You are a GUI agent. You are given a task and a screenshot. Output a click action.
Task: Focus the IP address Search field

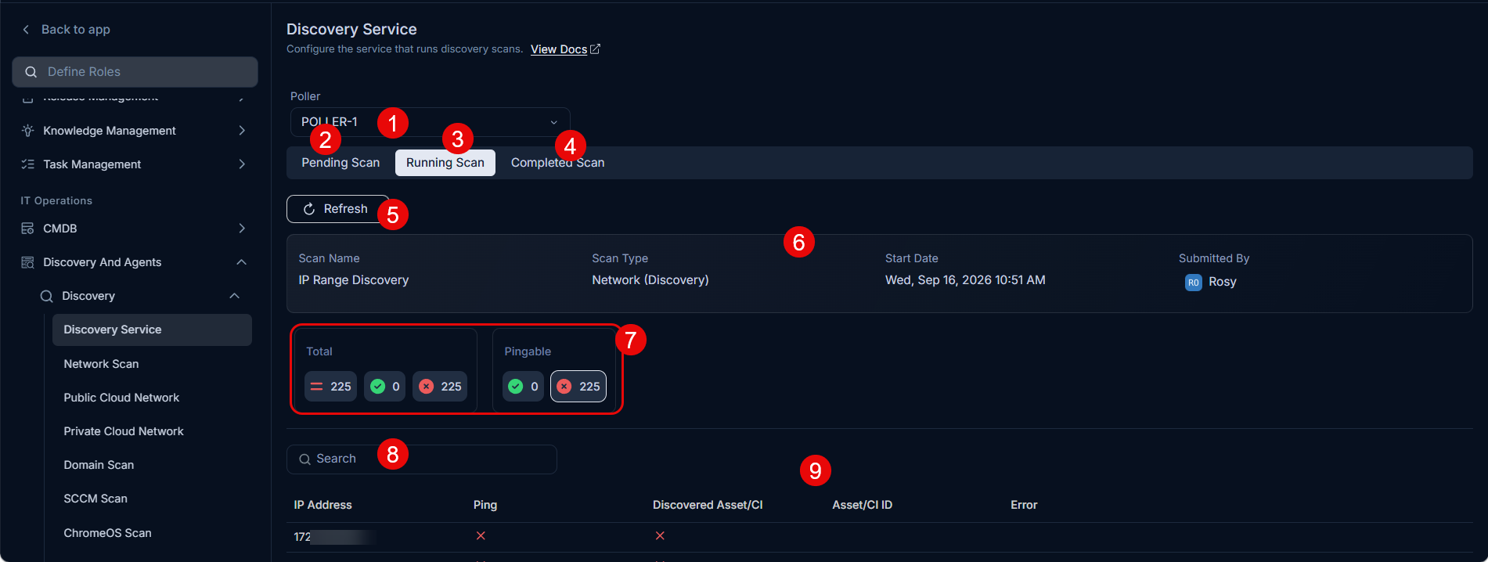point(422,459)
